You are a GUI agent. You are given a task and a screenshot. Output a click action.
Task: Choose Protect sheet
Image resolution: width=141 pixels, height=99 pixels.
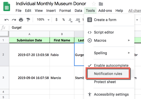109,82
